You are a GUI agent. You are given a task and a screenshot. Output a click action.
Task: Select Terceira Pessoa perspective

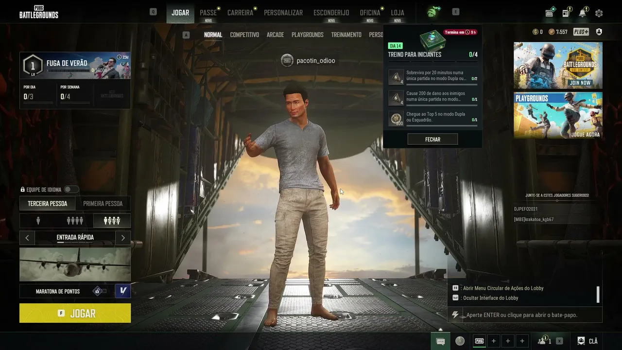[x=47, y=204]
